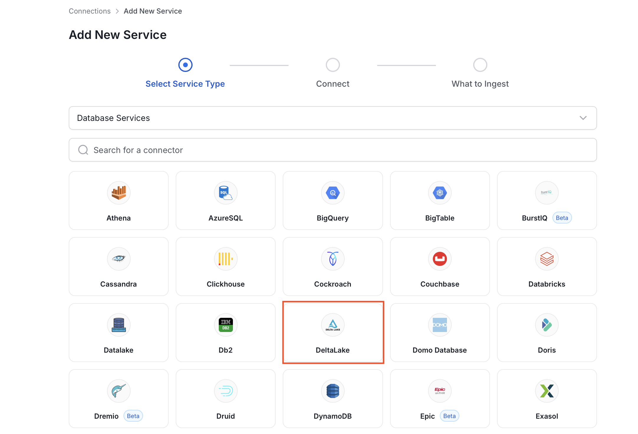
Task: Click the Dremio name text
Action: 106,416
